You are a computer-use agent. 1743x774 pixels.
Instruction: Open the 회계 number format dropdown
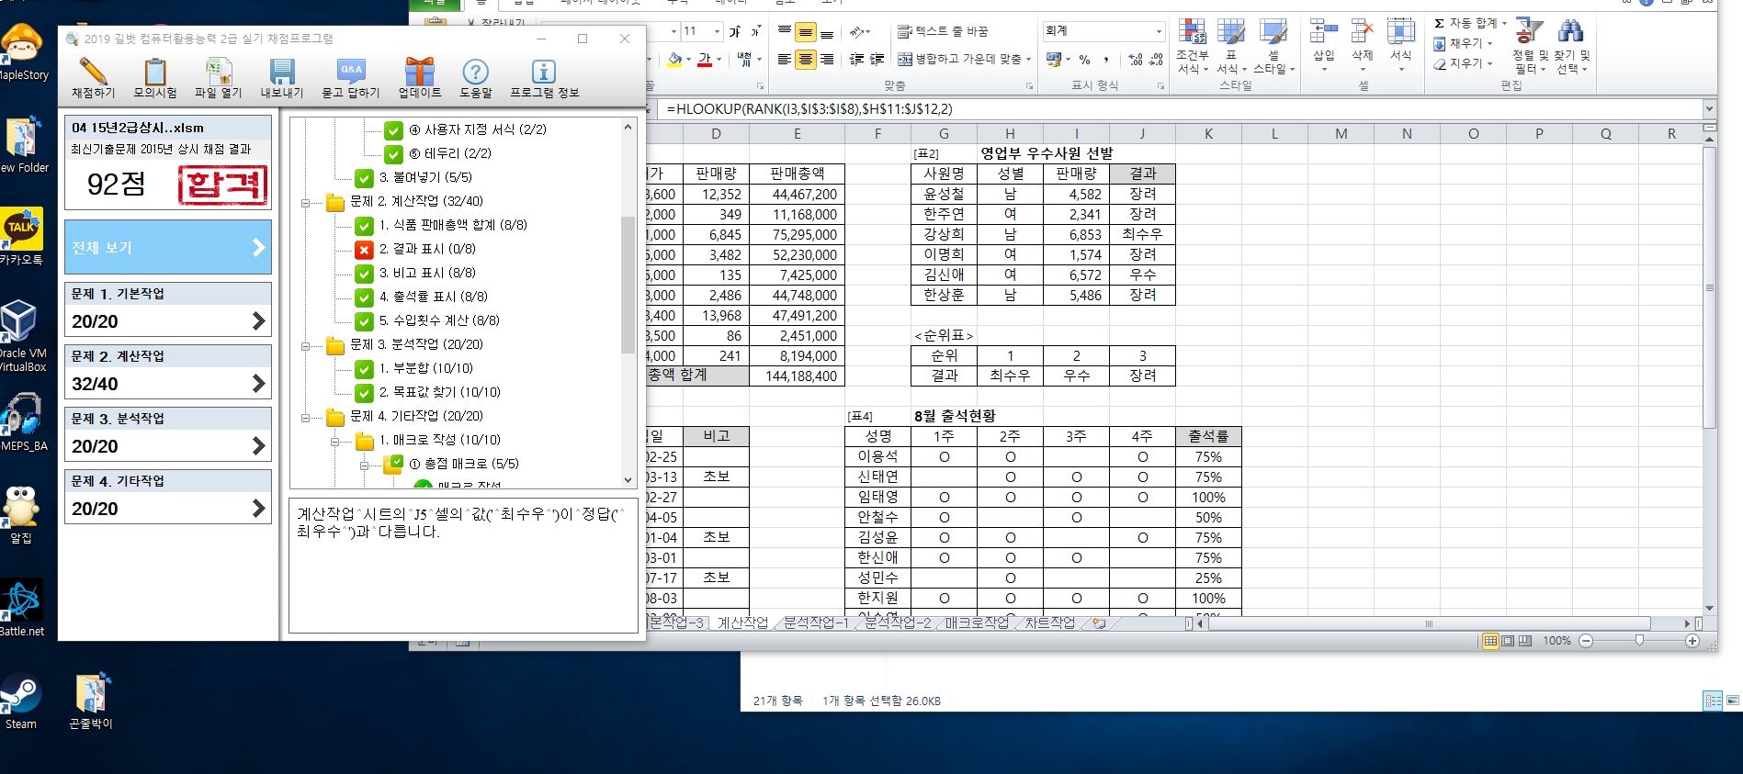[1158, 31]
